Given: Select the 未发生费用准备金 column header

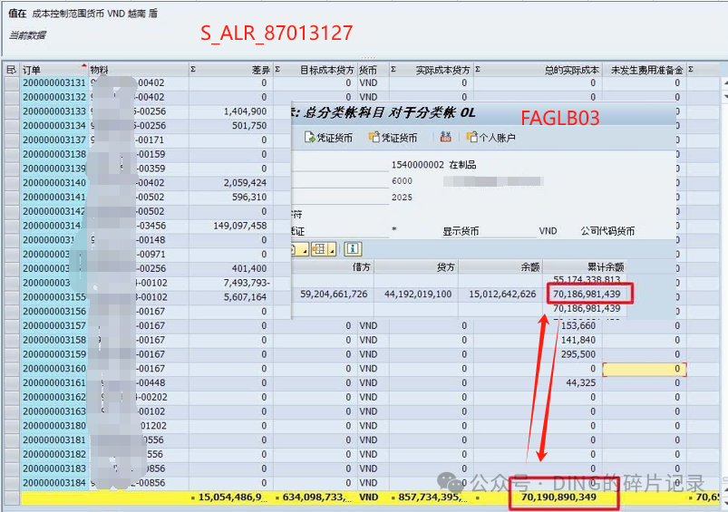Looking at the screenshot, I should point(645,70).
